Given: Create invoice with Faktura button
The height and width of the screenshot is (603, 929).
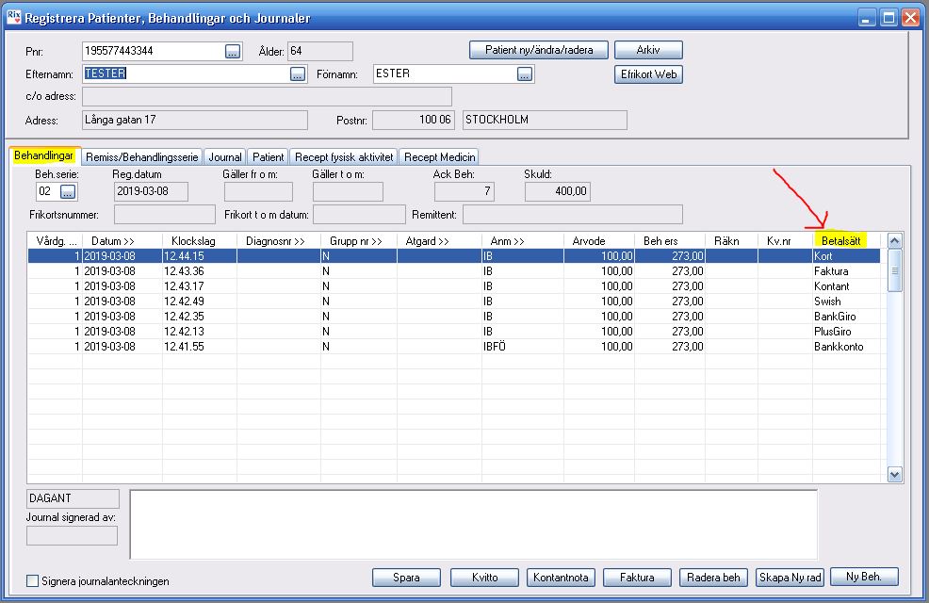Looking at the screenshot, I should coord(637,577).
